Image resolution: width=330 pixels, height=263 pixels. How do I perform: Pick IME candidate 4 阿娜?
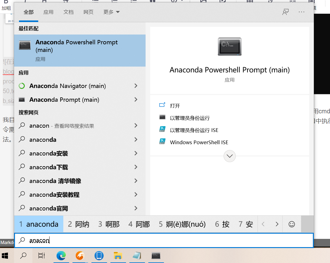tap(139, 224)
